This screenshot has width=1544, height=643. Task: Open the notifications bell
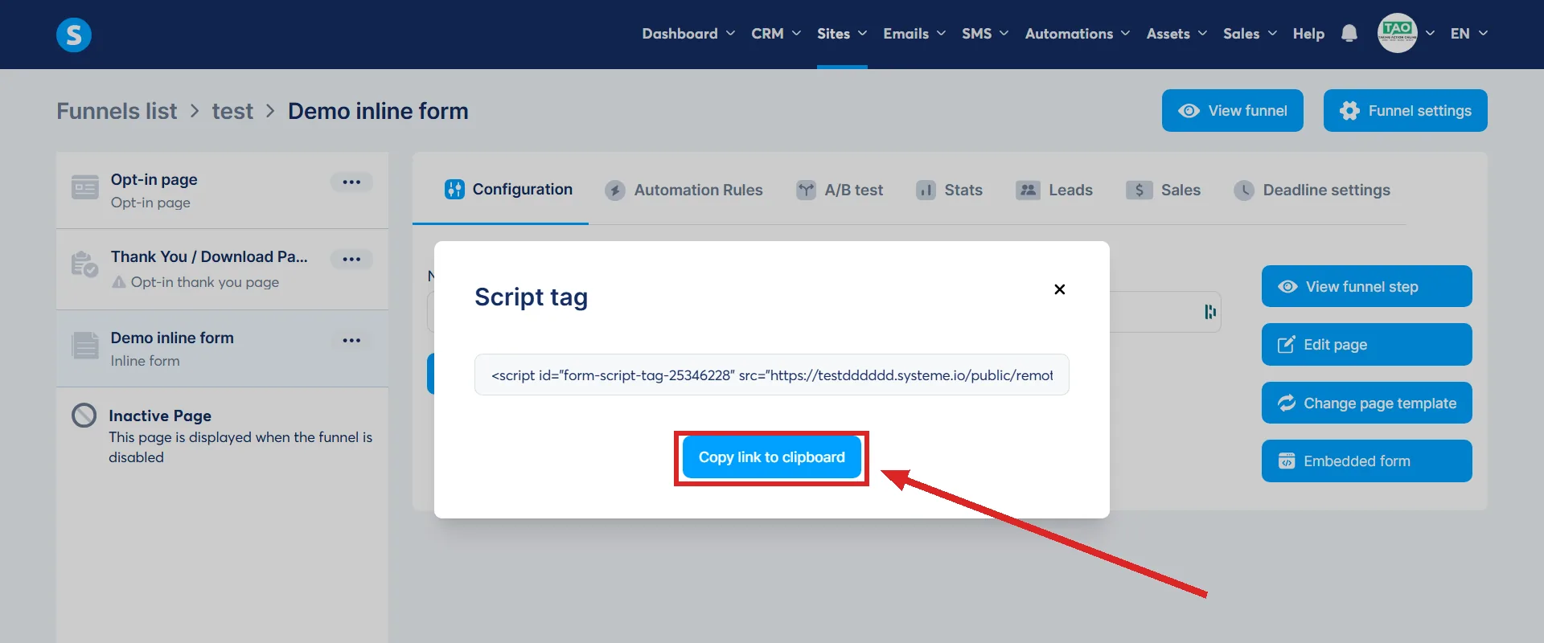point(1349,34)
